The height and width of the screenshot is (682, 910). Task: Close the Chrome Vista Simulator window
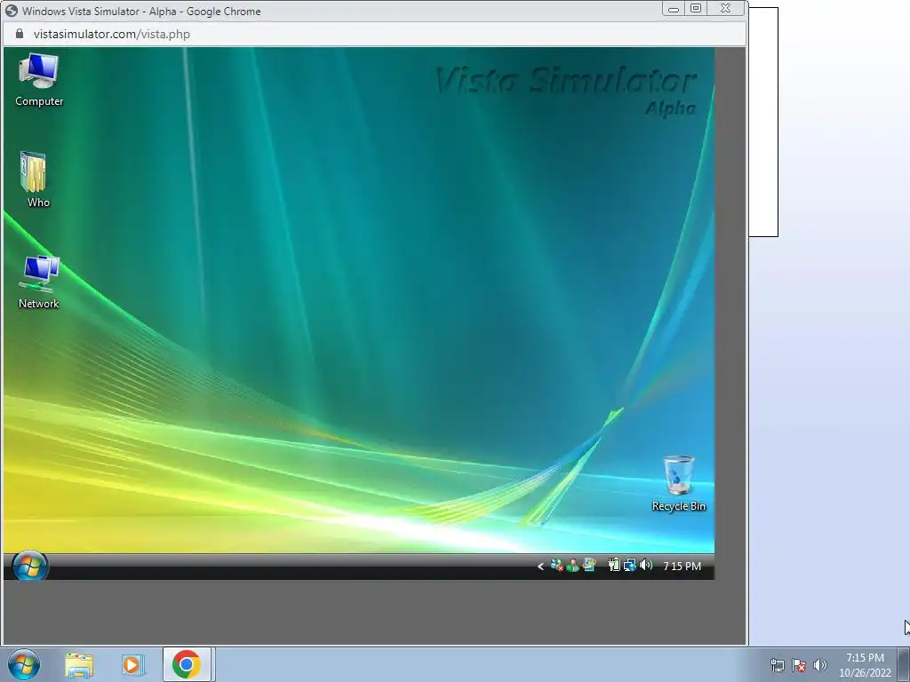725,9
